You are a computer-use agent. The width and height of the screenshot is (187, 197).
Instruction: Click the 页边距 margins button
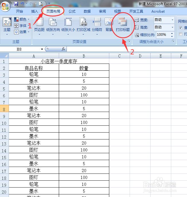[39, 26]
